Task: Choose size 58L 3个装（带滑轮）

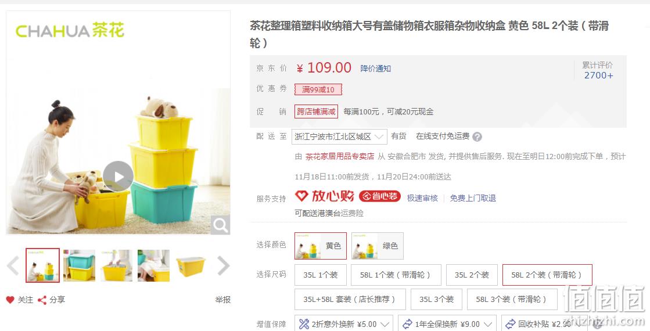Action: pos(512,299)
